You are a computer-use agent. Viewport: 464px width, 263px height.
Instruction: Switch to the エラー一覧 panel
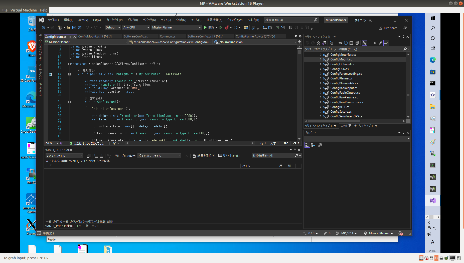click(82, 226)
